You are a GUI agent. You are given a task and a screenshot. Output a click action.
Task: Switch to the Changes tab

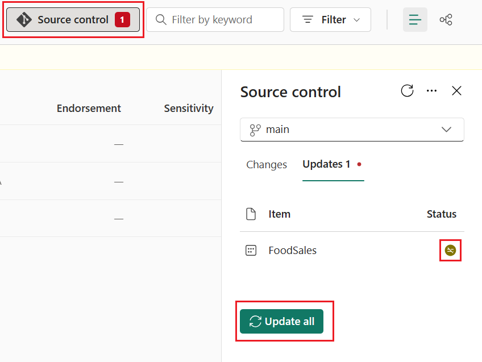(x=266, y=164)
